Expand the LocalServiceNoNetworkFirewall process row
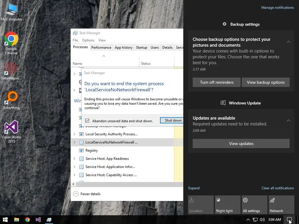Image resolution: width=299 pixels, height=224 pixels. pyautogui.click(x=74, y=142)
